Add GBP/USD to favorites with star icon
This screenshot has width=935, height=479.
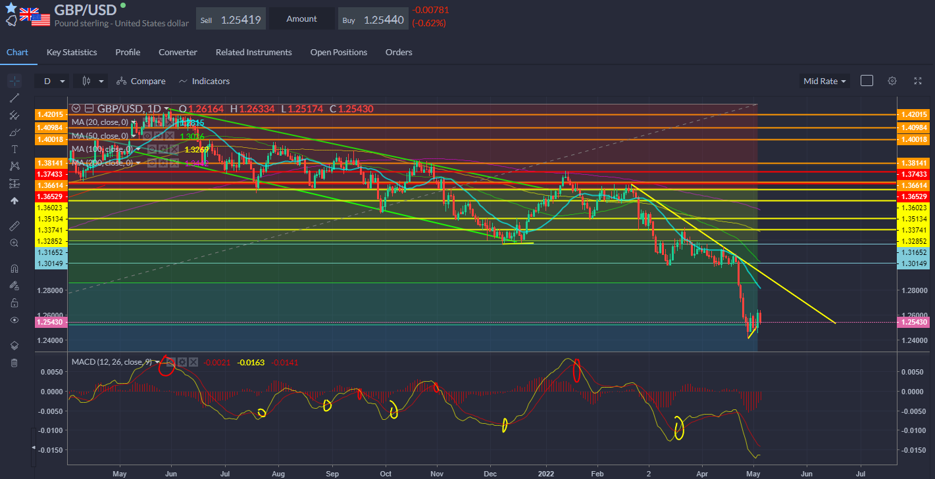click(11, 7)
